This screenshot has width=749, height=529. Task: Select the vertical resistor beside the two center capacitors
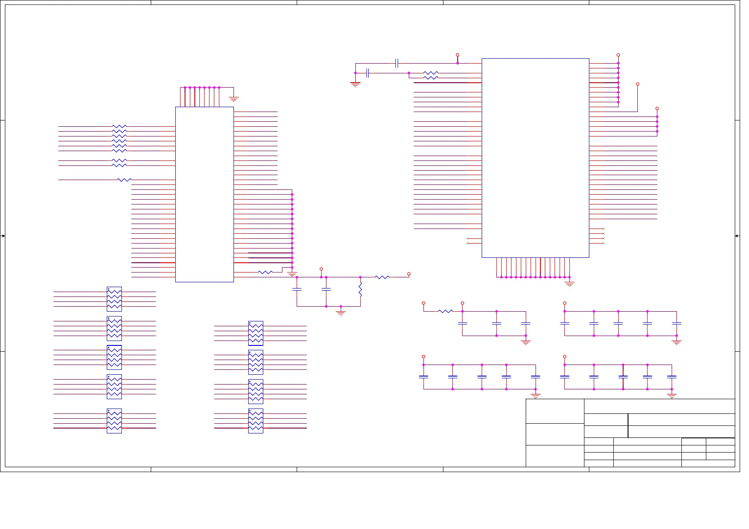point(360,289)
